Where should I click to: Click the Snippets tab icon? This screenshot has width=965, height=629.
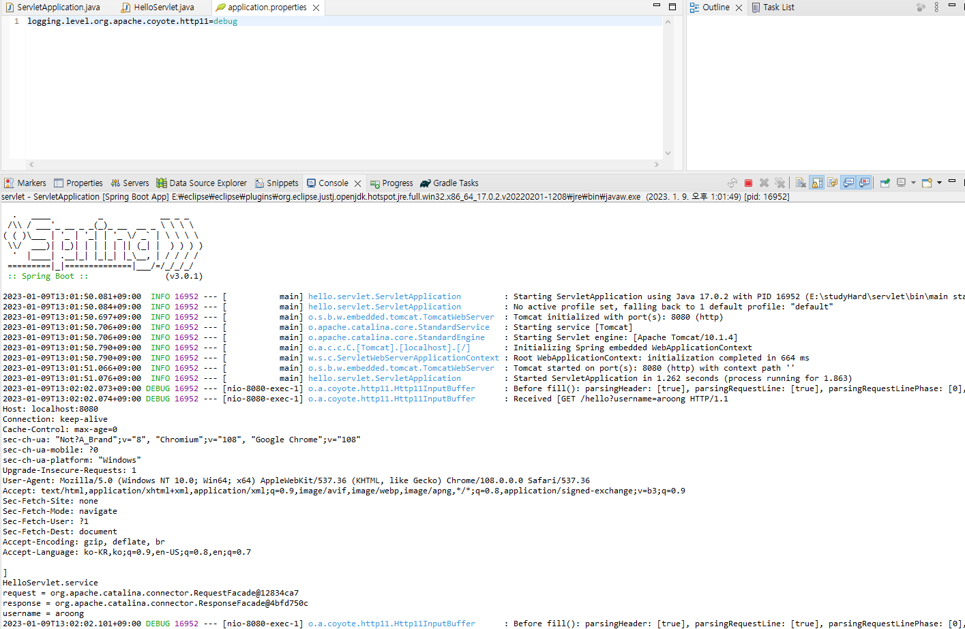260,183
